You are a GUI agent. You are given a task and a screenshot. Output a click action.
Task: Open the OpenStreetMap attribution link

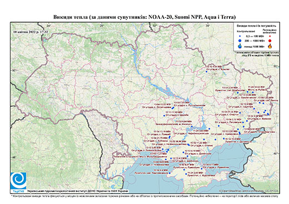[249, 191]
